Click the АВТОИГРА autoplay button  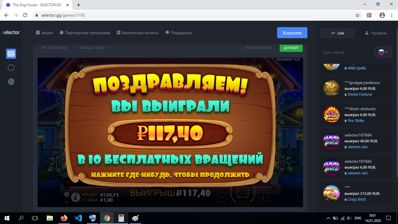coord(243,204)
